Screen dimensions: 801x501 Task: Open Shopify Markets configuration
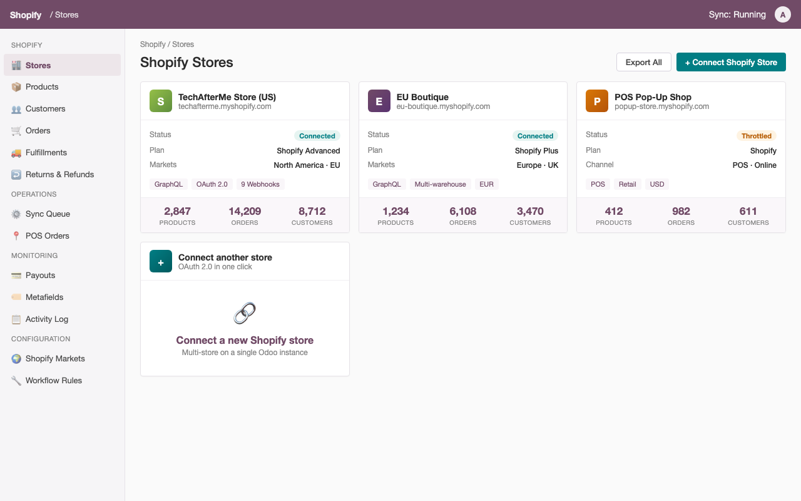tap(62, 359)
